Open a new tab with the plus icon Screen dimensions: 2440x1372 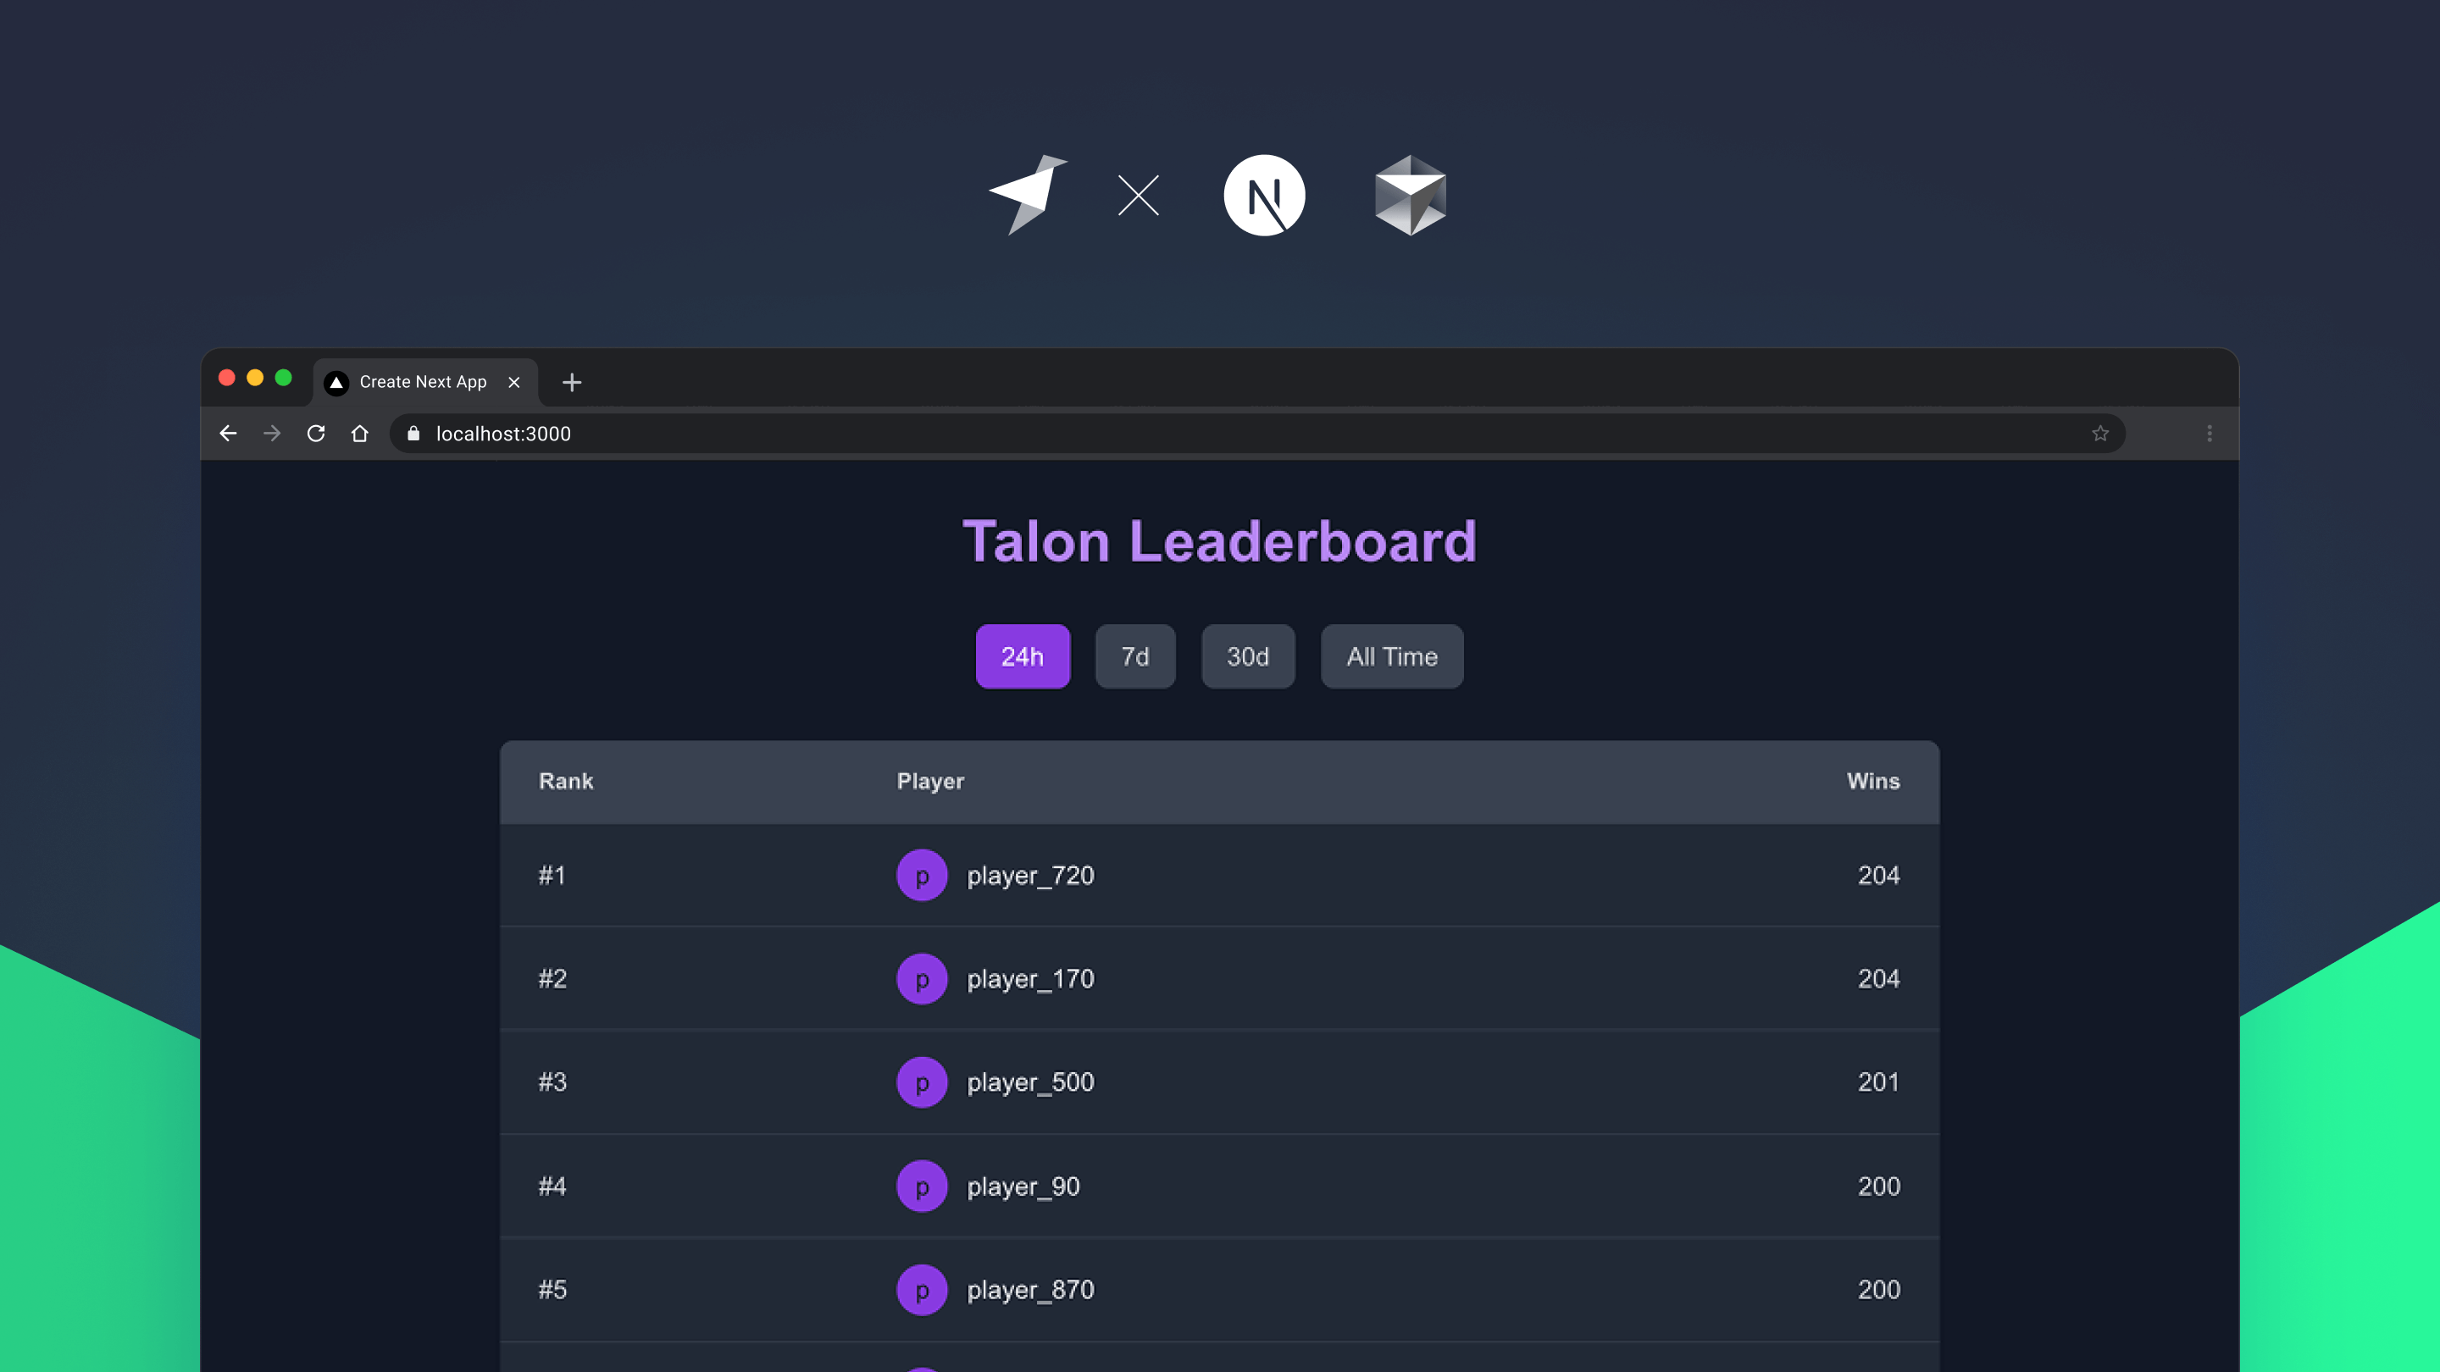pos(571,383)
